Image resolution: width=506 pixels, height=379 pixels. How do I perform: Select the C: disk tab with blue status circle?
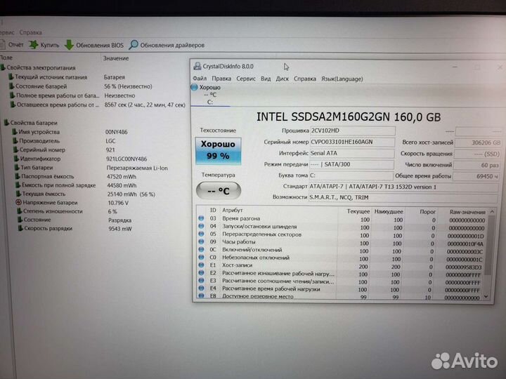click(209, 95)
